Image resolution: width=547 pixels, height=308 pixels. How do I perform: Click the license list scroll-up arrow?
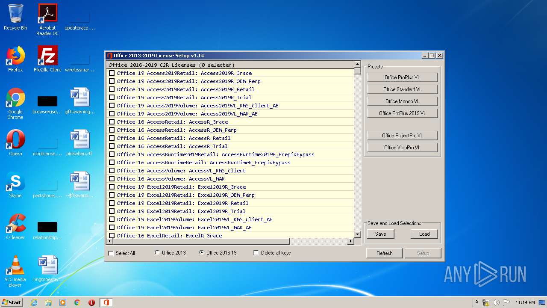(x=357, y=65)
